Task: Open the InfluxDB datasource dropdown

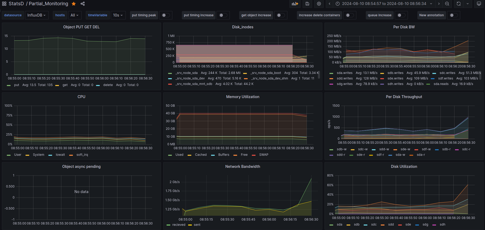Action: (36, 15)
